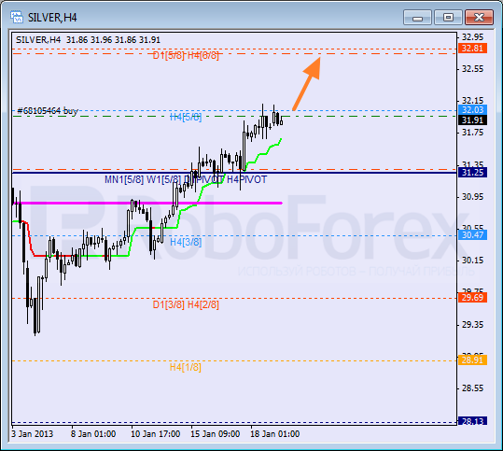Click the orange upward arrow on chart
This screenshot has height=451, width=503.
[x=307, y=83]
